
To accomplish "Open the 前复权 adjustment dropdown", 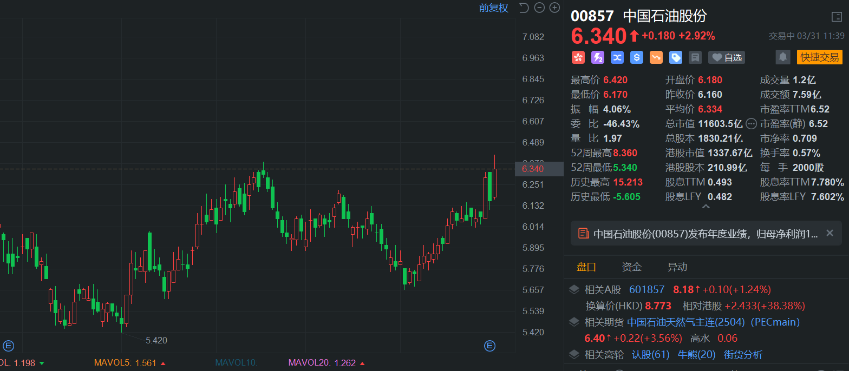I will tap(494, 8).
